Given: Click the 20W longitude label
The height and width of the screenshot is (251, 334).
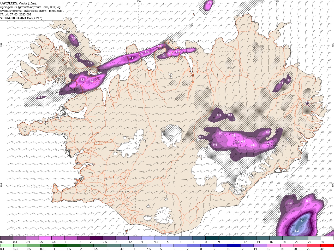Looking at the screenshot, I should tap(139, 1).
